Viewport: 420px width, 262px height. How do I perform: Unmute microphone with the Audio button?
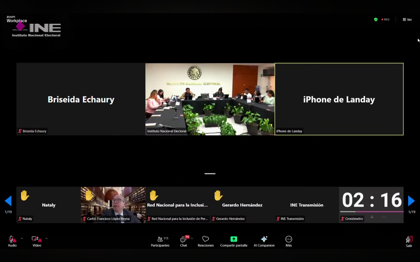click(12, 241)
